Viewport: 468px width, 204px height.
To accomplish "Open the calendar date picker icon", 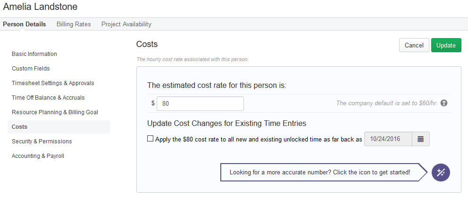I will click(x=421, y=139).
